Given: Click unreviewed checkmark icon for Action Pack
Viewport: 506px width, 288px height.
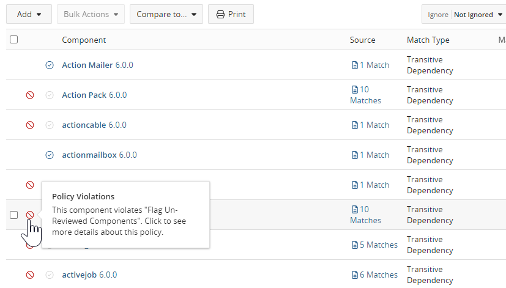Looking at the screenshot, I should tap(50, 95).
